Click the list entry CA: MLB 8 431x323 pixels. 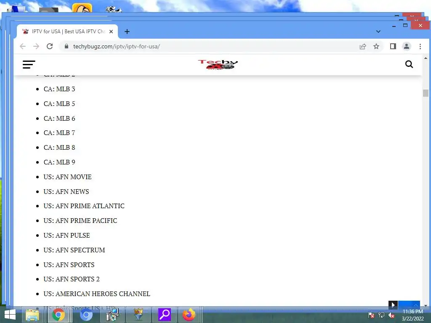[x=59, y=148]
